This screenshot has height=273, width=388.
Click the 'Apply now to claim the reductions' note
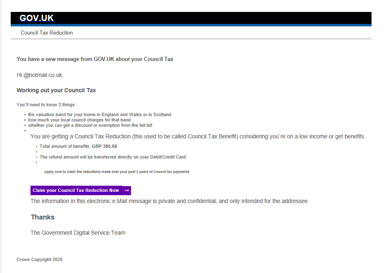[x=117, y=172]
